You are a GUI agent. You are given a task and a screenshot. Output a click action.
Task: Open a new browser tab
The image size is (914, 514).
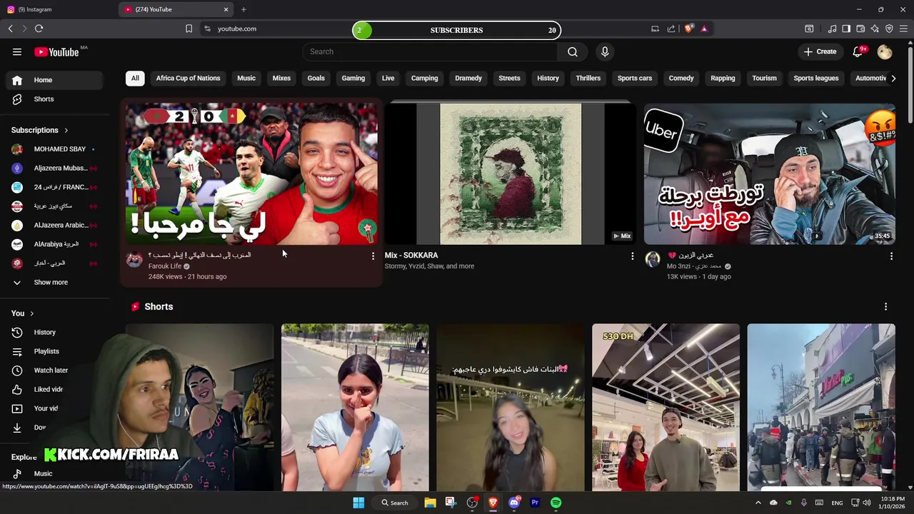tap(243, 9)
